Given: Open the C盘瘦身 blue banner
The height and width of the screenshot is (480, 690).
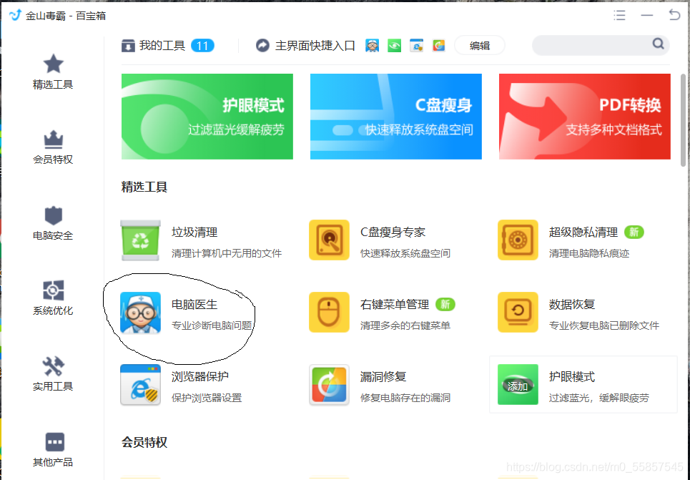Looking at the screenshot, I should click(x=396, y=117).
